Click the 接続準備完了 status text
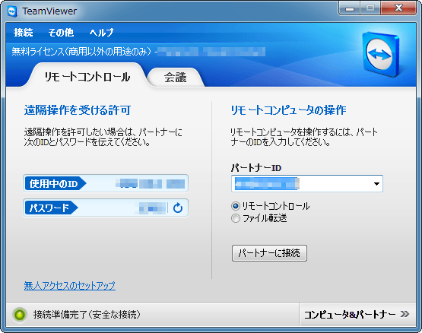Viewport: 422px width, 333px height. [x=87, y=315]
